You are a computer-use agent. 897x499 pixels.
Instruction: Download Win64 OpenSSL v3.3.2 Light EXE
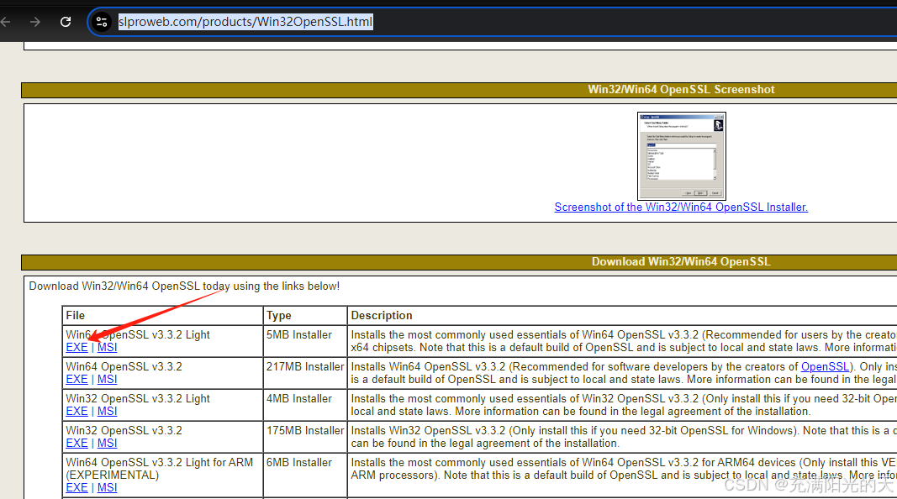coord(77,347)
